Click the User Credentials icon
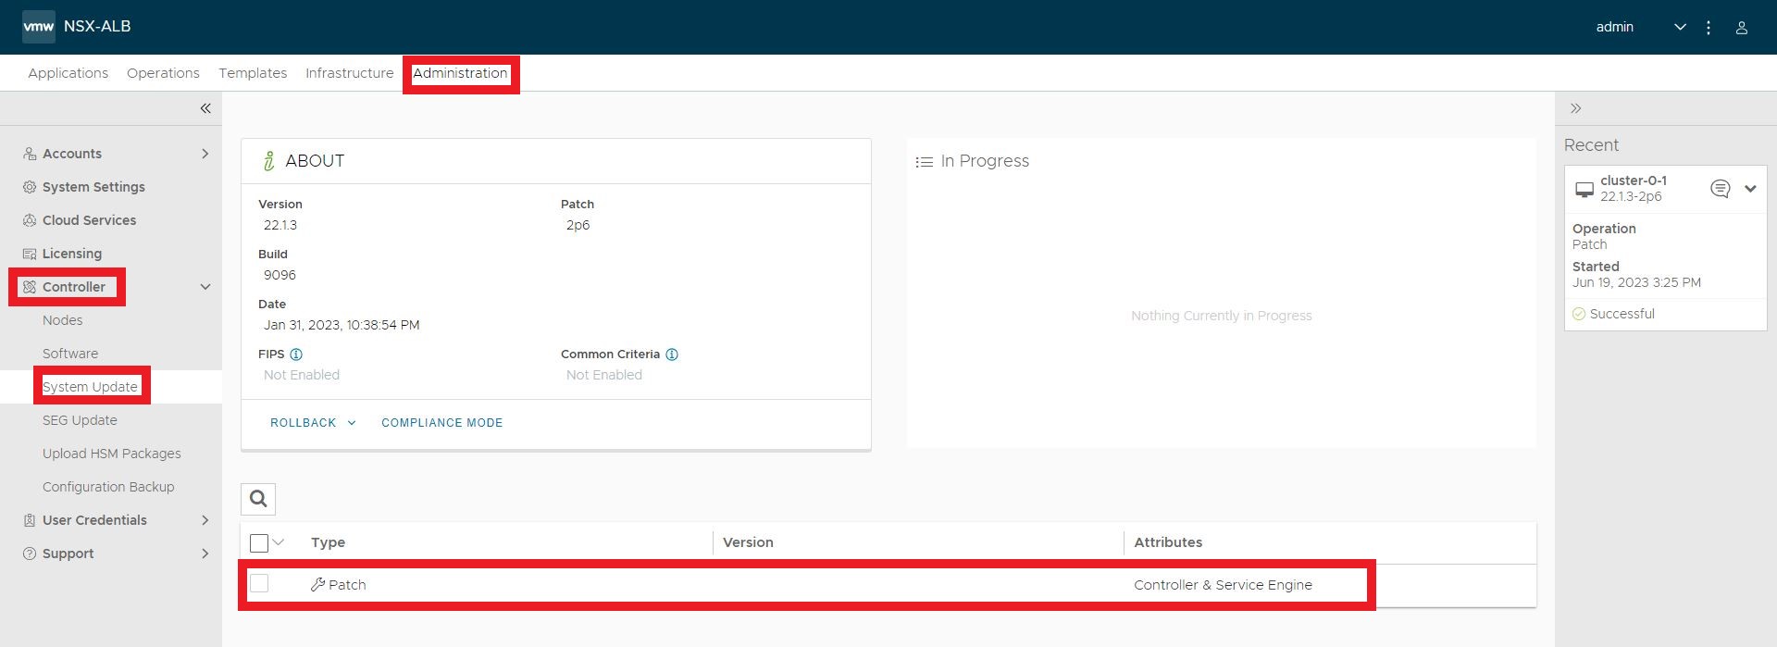 point(30,520)
